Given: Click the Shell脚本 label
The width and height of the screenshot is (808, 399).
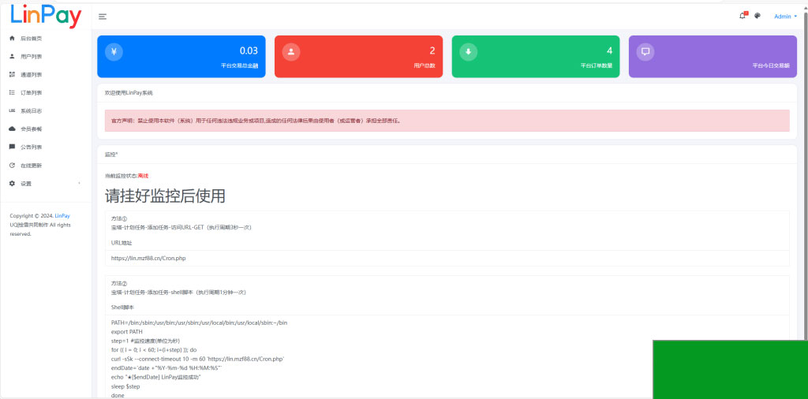Looking at the screenshot, I should [x=122, y=308].
